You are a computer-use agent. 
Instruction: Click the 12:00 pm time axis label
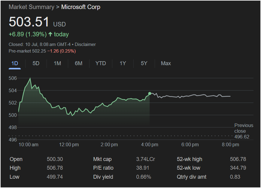[69, 144]
